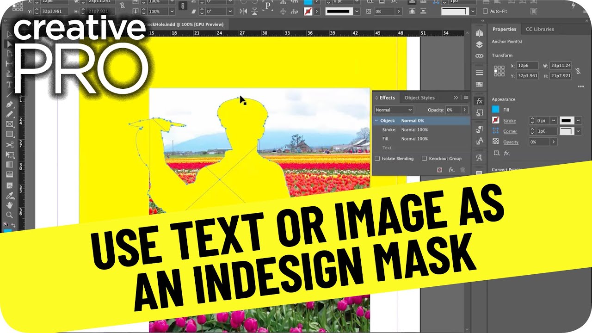Open opacity slider arrow in Effects panel
592x333 pixels.
coord(464,110)
